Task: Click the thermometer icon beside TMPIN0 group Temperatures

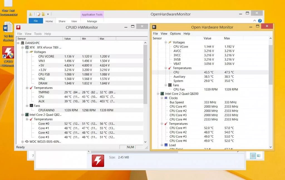Action: pyautogui.click(x=31, y=88)
